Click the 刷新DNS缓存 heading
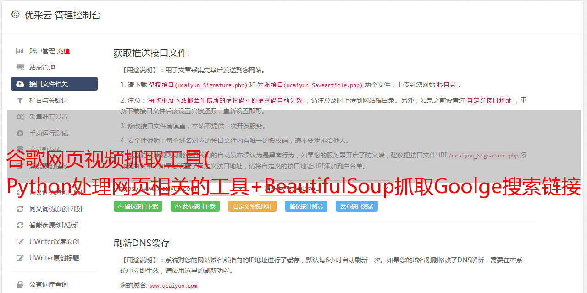 click(142, 243)
